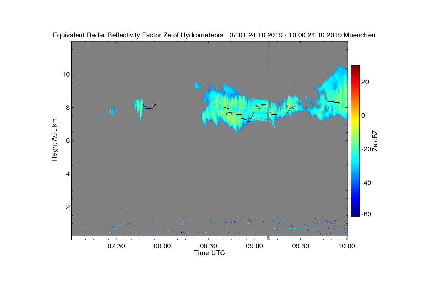Click the height tick label '2'
This screenshot has height=286, width=430.
(67, 207)
